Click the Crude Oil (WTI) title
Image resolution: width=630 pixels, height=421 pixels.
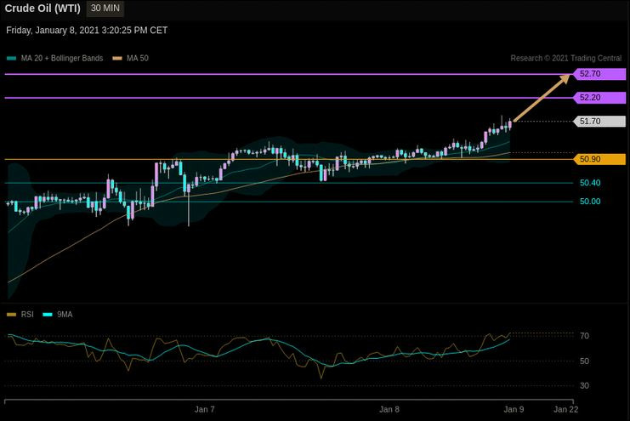coord(43,9)
